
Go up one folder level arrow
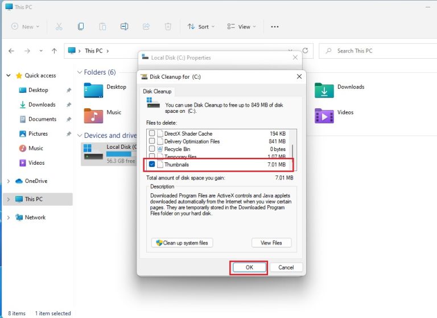tap(54, 51)
